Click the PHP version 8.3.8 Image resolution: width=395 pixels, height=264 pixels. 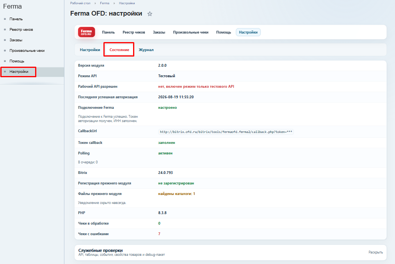click(162, 213)
